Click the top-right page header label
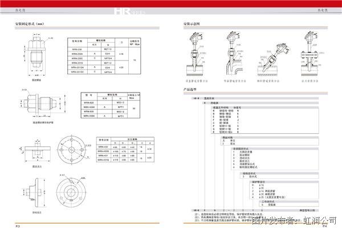 coord(323,10)
